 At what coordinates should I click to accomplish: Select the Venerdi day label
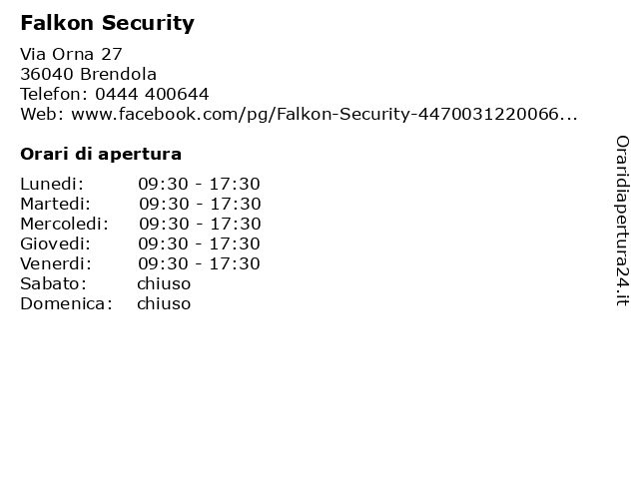[x=56, y=263]
